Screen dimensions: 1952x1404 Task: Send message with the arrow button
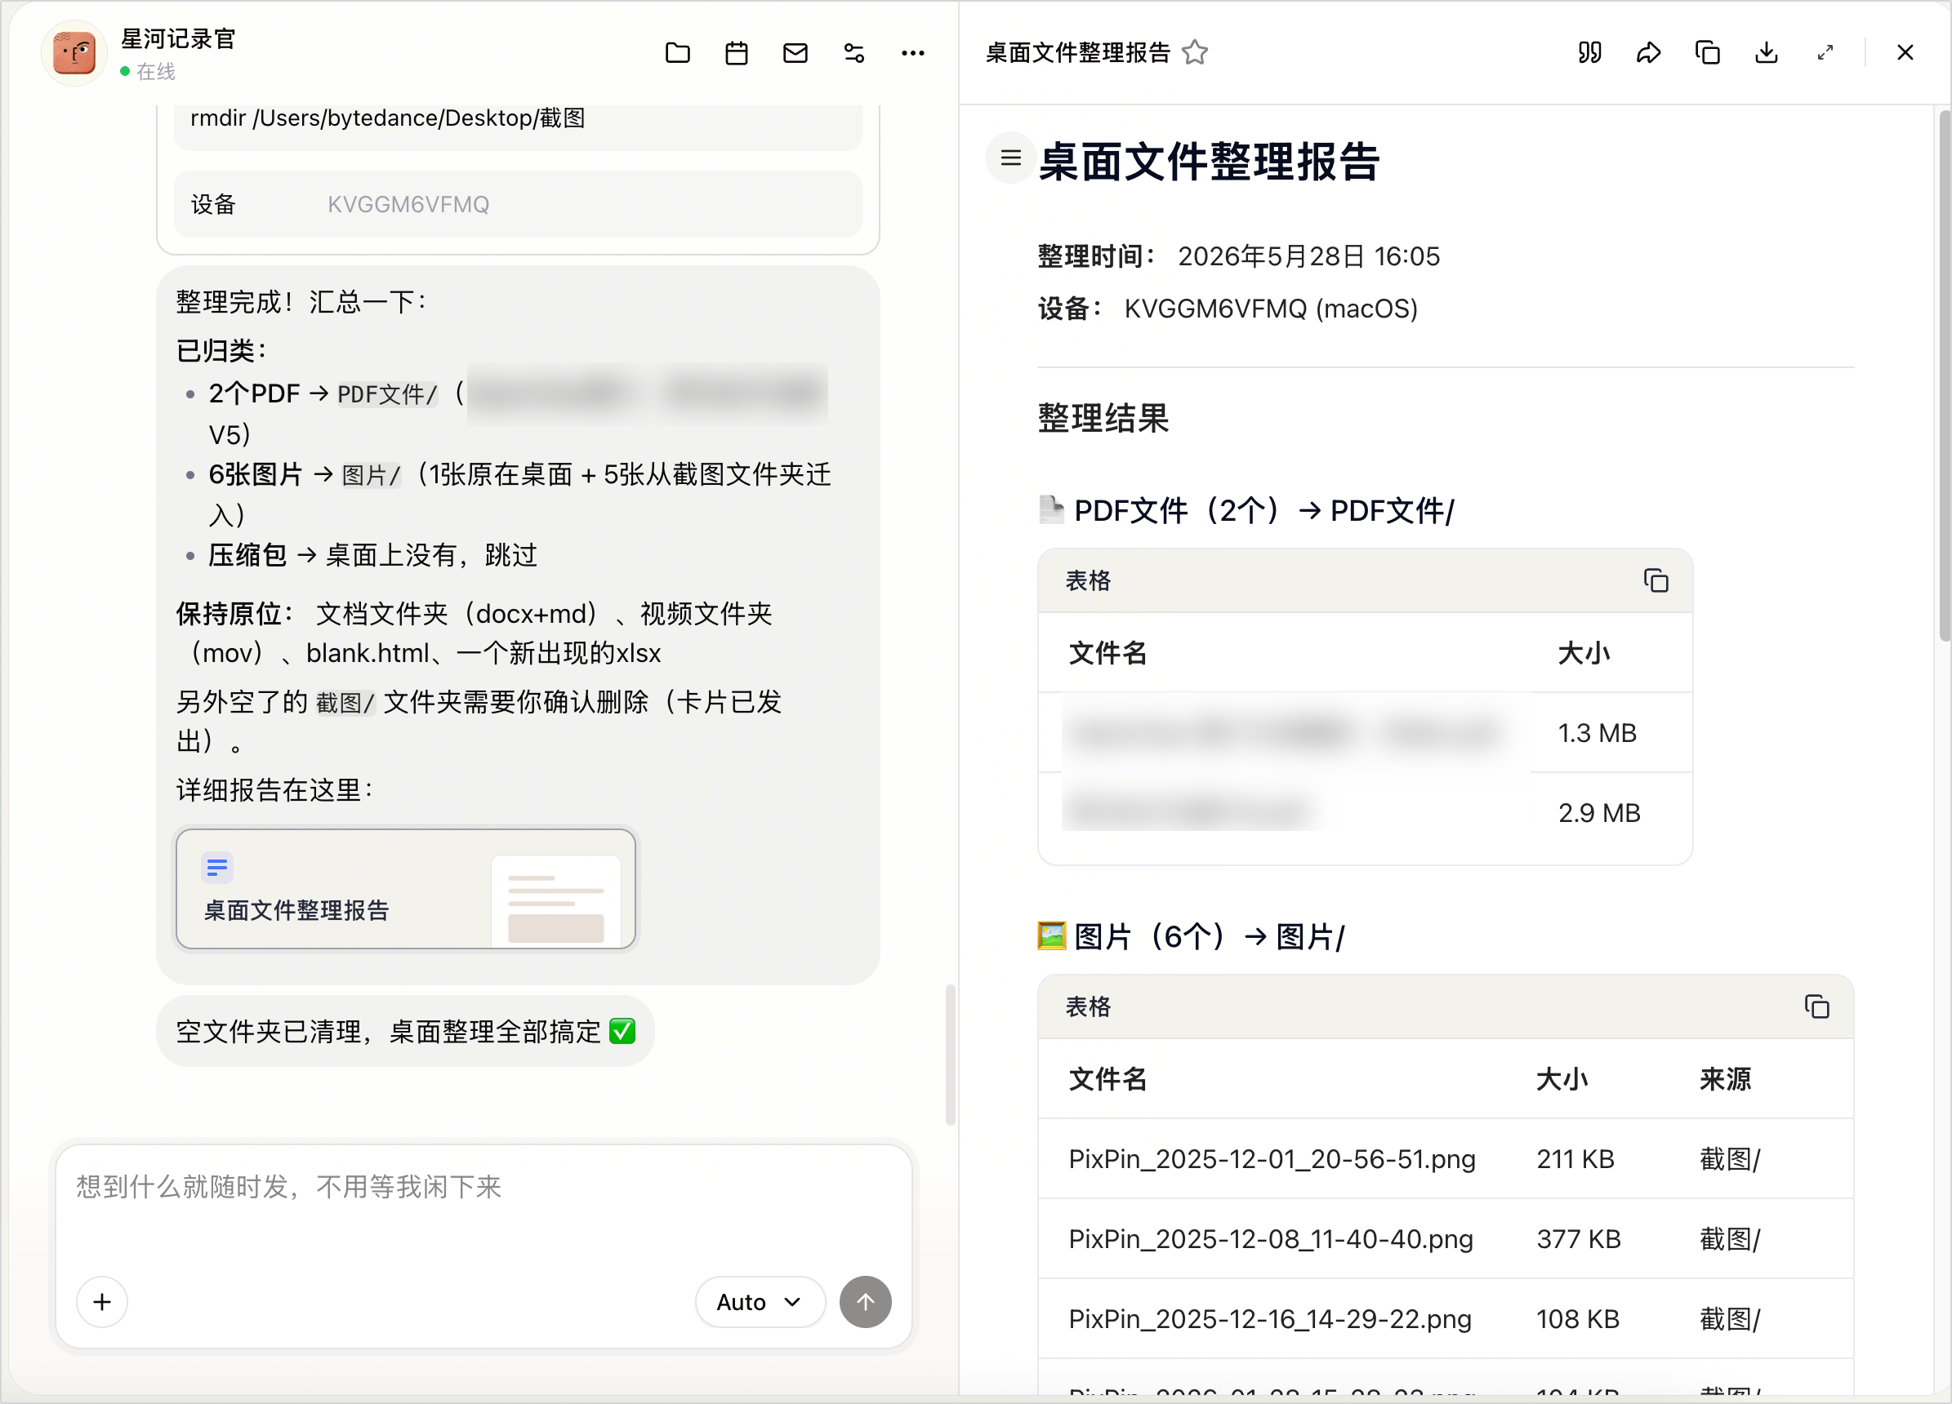pyautogui.click(x=865, y=1302)
